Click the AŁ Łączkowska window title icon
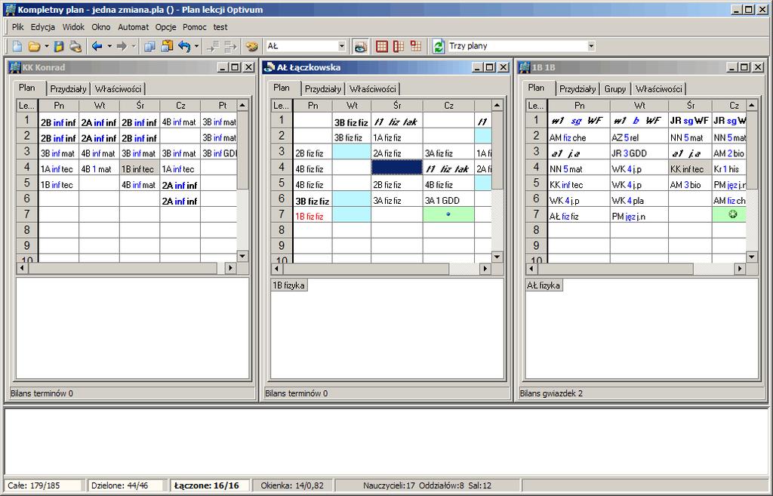 269,67
